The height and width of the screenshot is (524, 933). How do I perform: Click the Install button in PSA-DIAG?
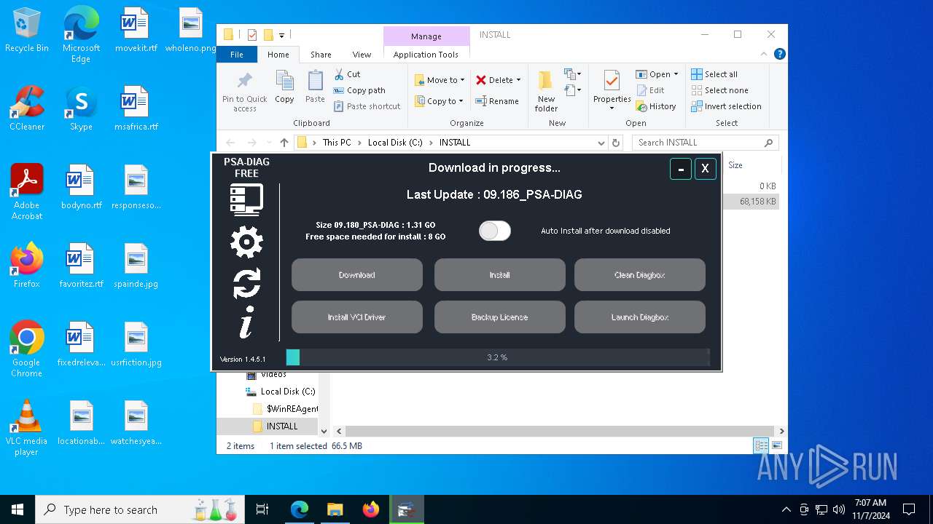[x=500, y=275]
